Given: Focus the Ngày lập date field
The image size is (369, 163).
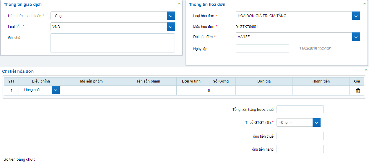Looking at the screenshot, I should [x=262, y=49].
